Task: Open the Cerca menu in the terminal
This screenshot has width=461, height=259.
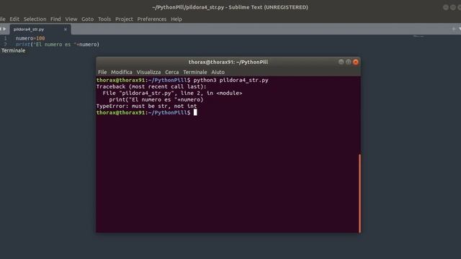Action: (171, 72)
